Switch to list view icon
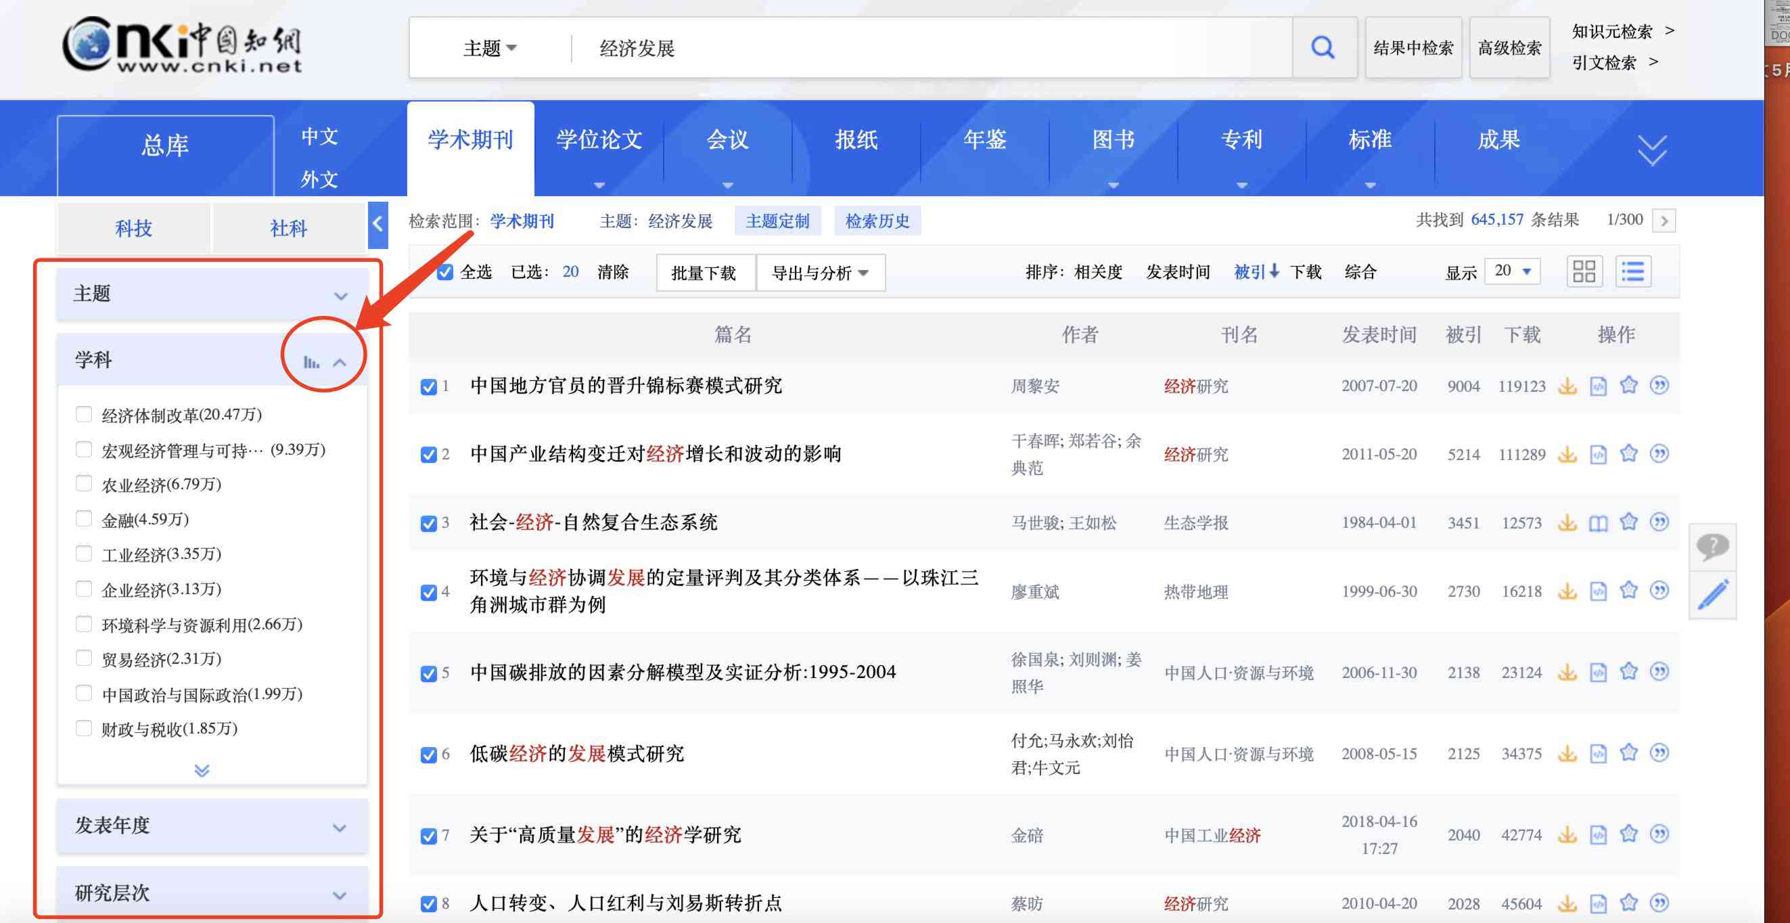Viewport: 1790px width, 923px height. pos(1632,271)
